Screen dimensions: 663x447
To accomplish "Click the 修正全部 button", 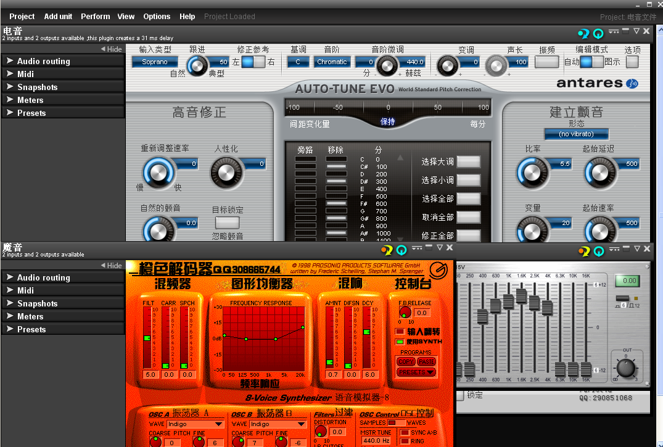I will (469, 236).
